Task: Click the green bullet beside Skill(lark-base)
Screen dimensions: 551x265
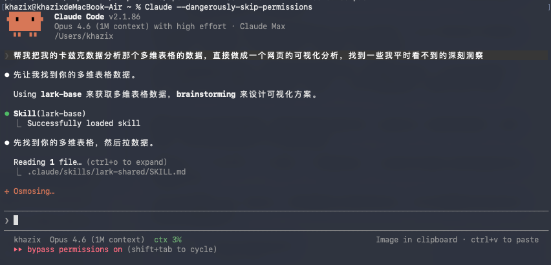Action: (x=7, y=114)
